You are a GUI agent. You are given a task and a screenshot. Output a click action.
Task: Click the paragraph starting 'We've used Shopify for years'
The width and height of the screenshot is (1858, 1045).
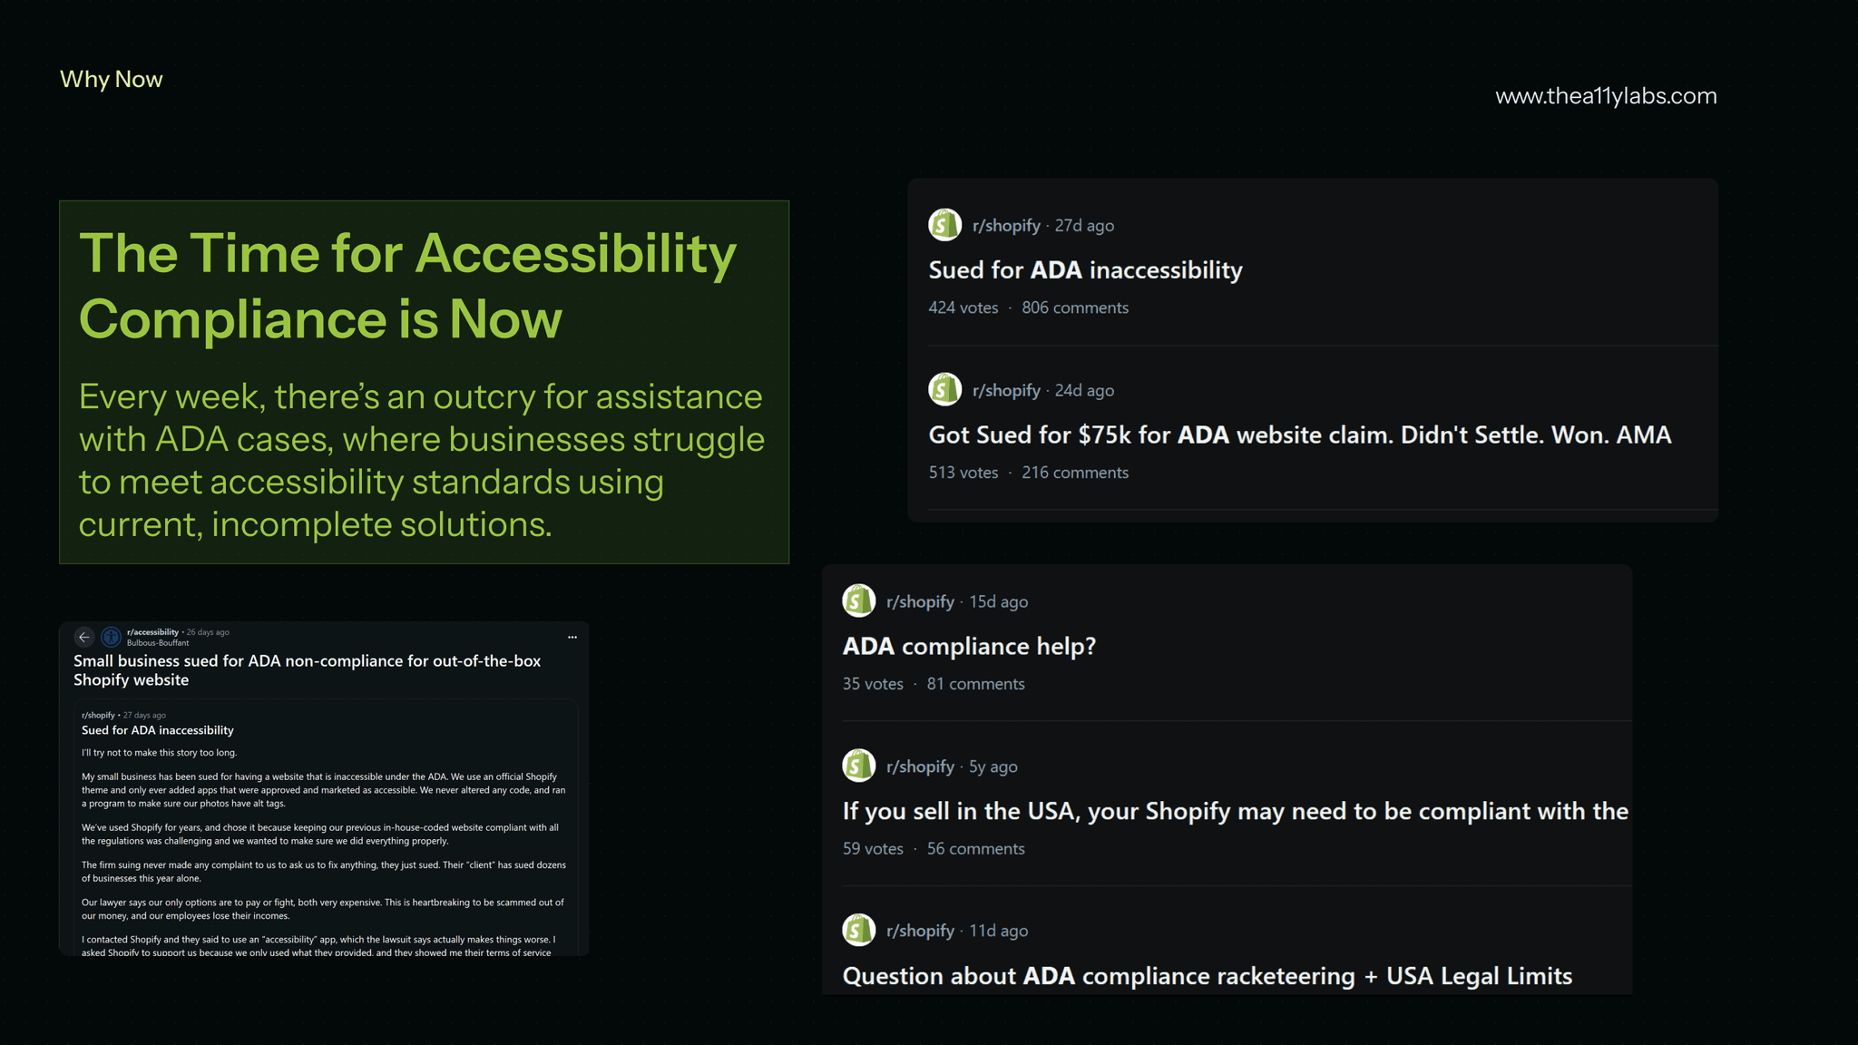pos(320,835)
